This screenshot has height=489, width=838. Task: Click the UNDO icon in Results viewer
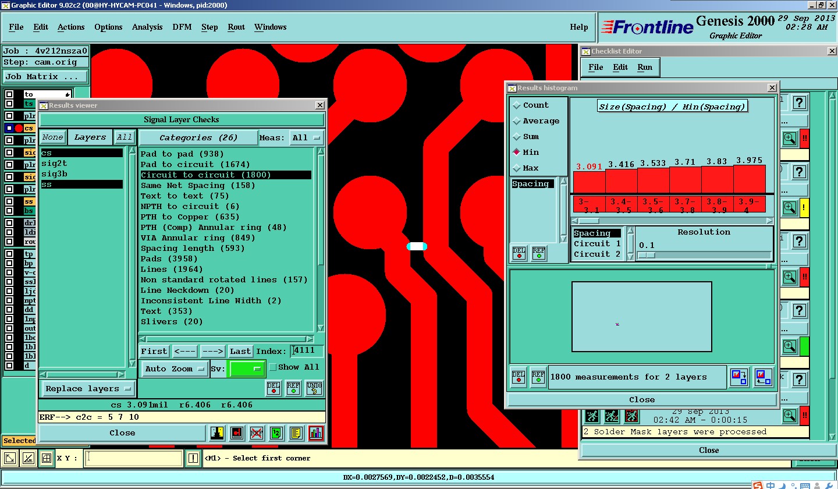point(314,388)
